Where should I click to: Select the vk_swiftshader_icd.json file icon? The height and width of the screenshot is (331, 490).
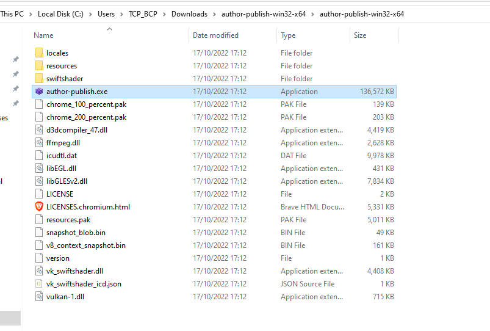(39, 283)
